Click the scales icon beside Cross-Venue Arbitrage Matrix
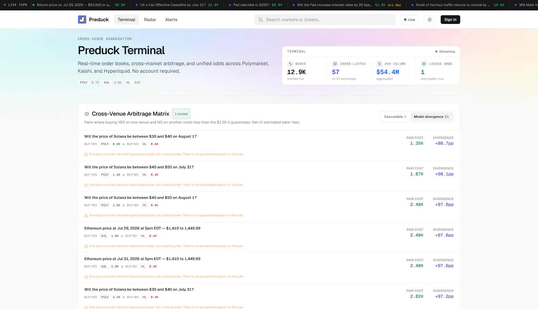 coord(87,114)
